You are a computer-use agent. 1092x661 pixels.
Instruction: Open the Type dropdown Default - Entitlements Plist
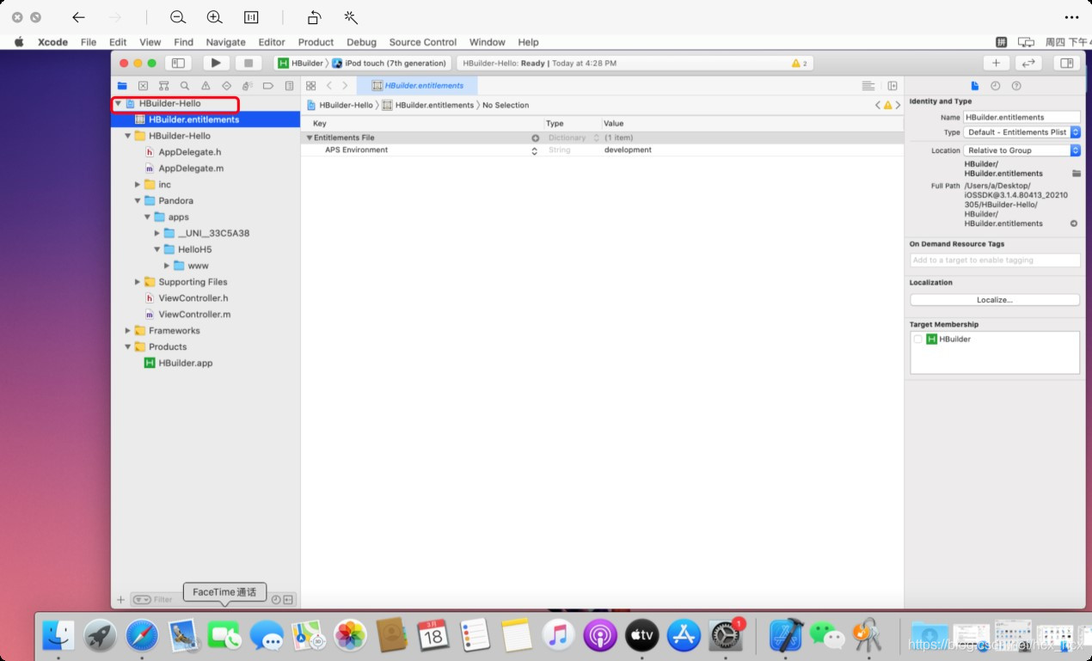coord(1022,132)
